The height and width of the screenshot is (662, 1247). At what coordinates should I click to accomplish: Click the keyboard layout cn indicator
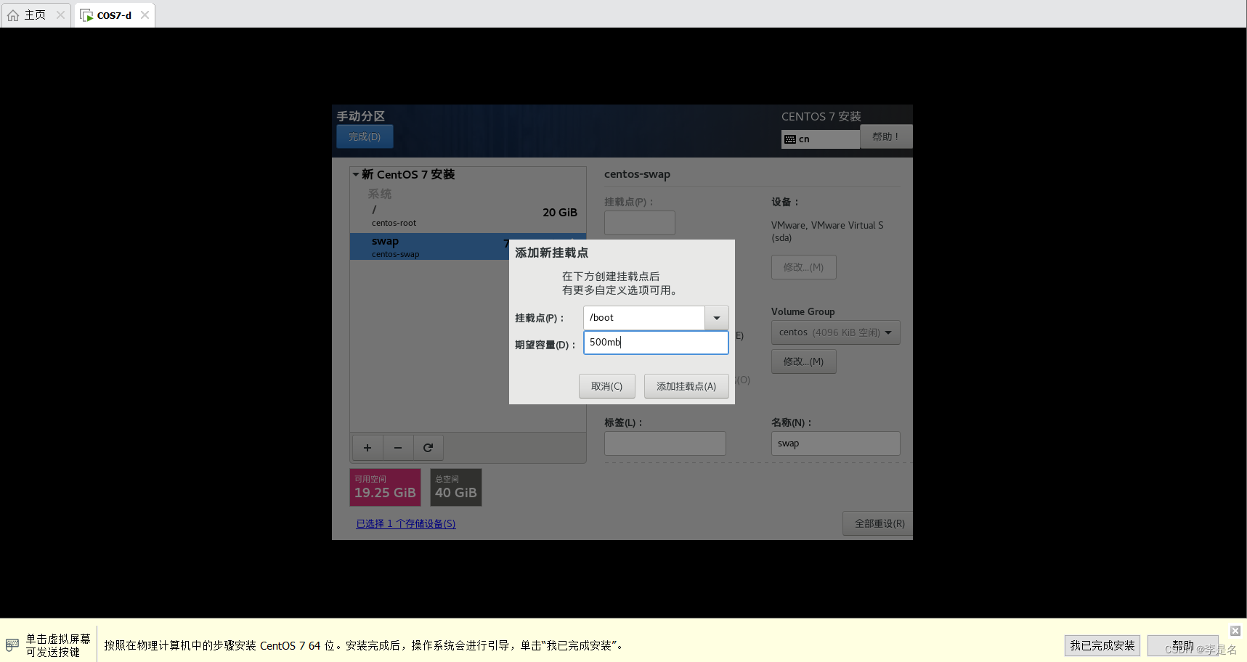tap(821, 139)
